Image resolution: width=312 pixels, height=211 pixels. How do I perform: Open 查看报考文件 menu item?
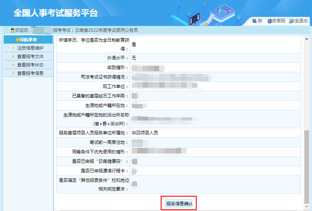[30, 57]
